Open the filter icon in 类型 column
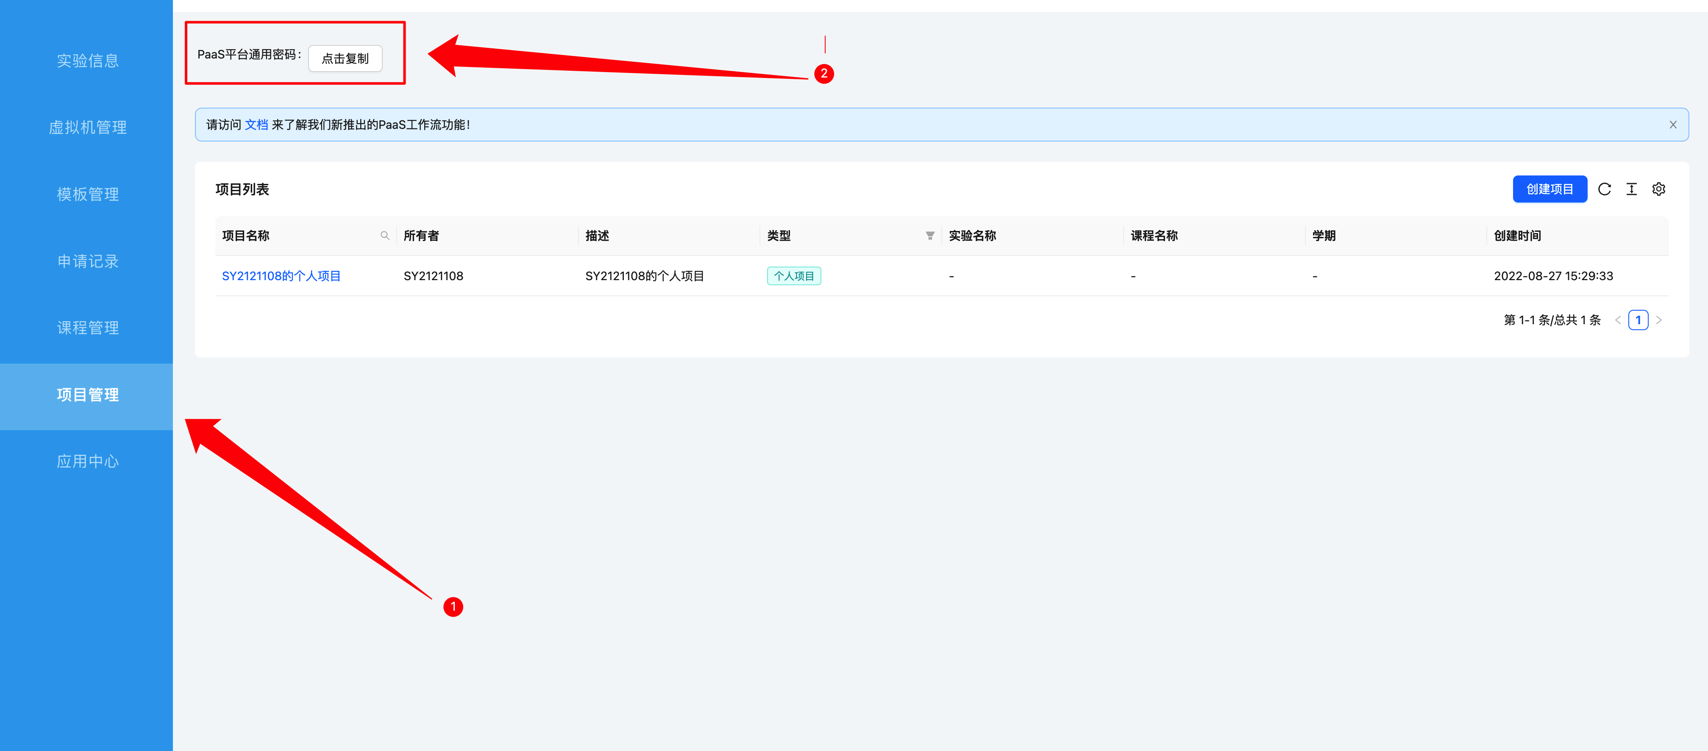The image size is (1708, 751). 929,236
